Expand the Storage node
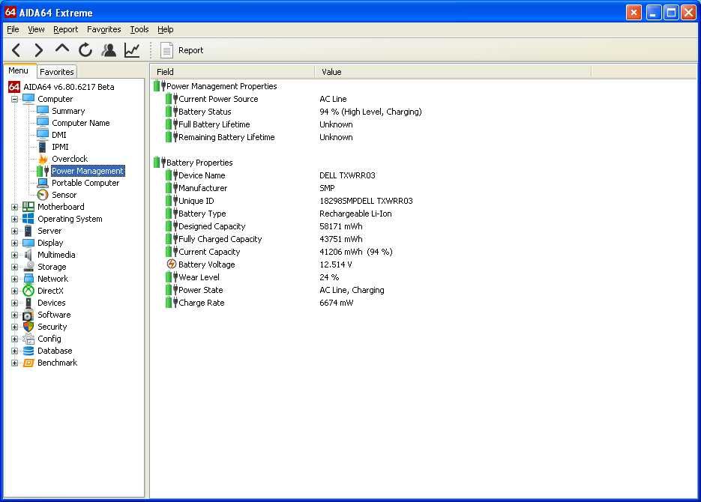This screenshot has width=701, height=502. 15,267
